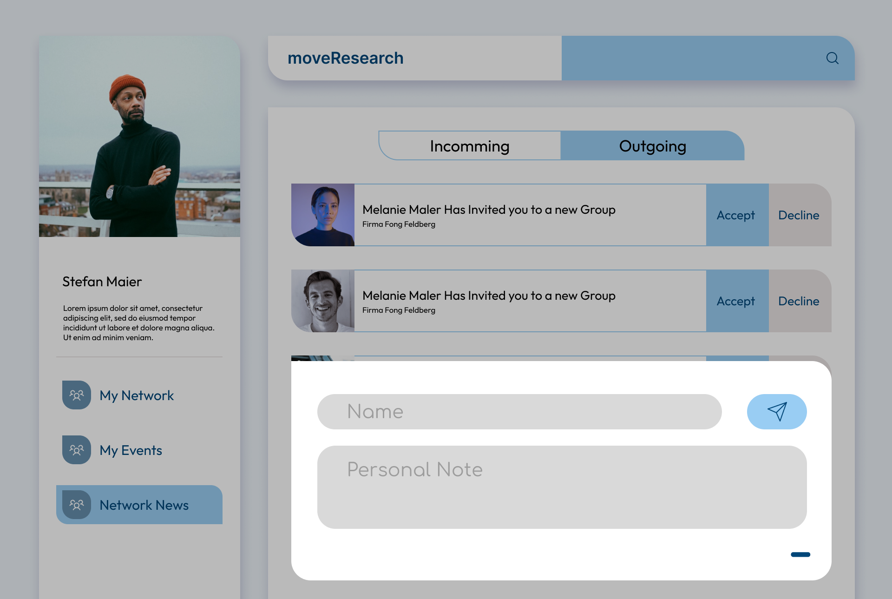
Task: Switch to the Incomming tab
Action: click(469, 146)
